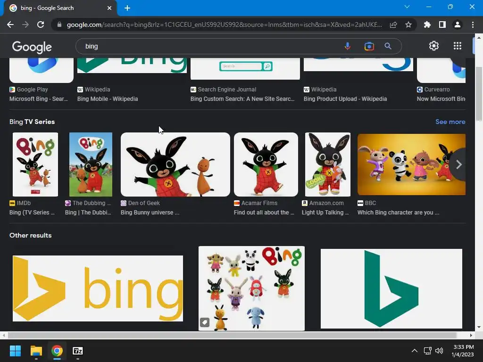Click Now Microsoft Bin Curvearro link

(x=441, y=99)
